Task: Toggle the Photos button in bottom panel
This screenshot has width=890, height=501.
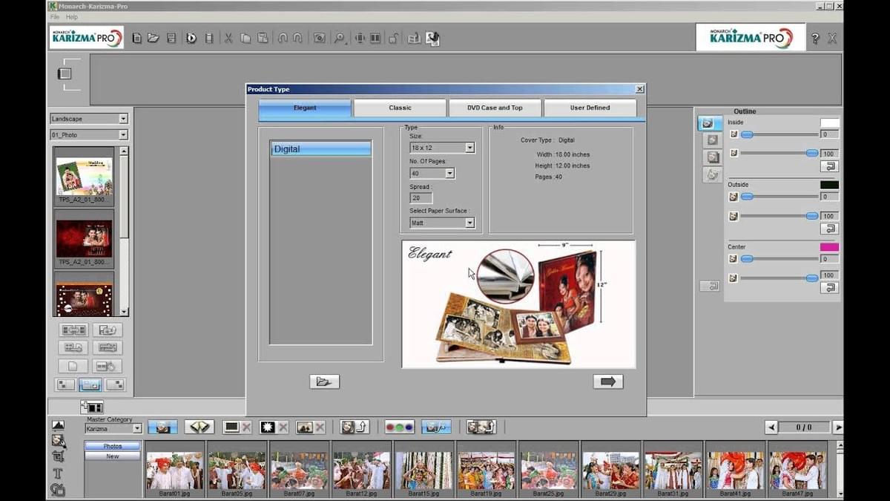Action: pos(112,446)
